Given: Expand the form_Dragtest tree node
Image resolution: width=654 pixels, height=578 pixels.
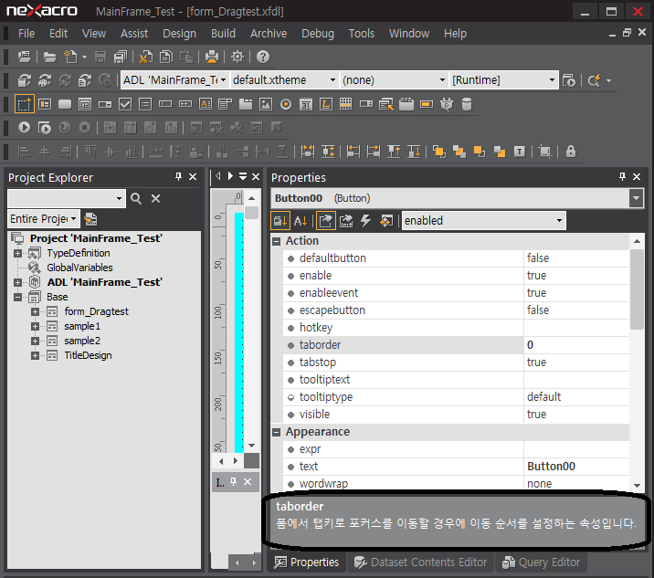Looking at the screenshot, I should tap(35, 312).
